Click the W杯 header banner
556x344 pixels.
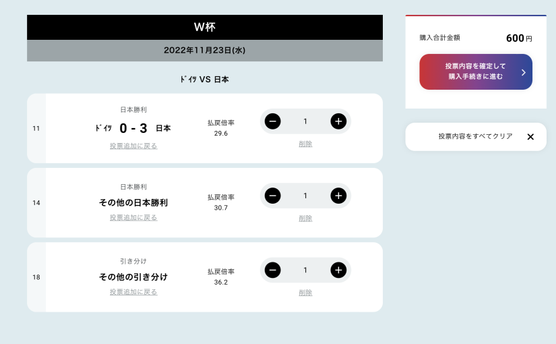coord(205,28)
